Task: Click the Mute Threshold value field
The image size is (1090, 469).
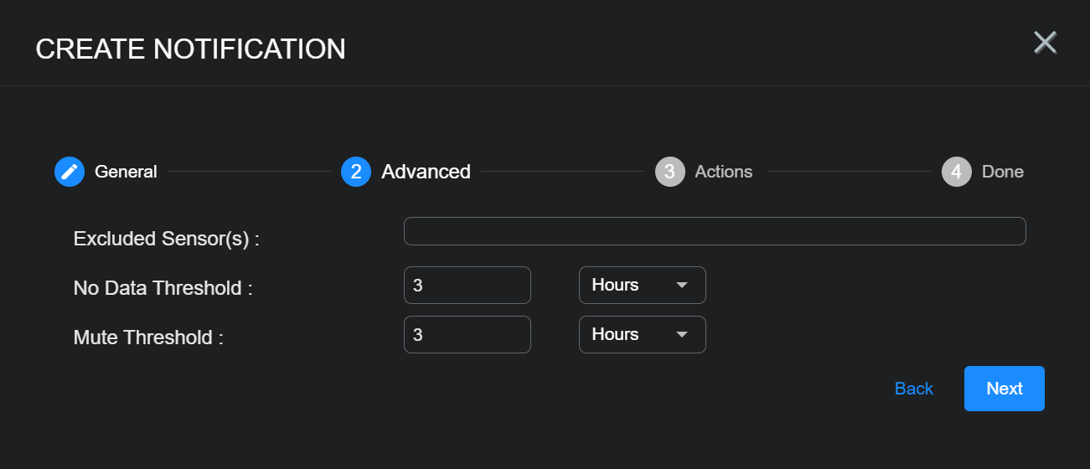Action: [467, 335]
